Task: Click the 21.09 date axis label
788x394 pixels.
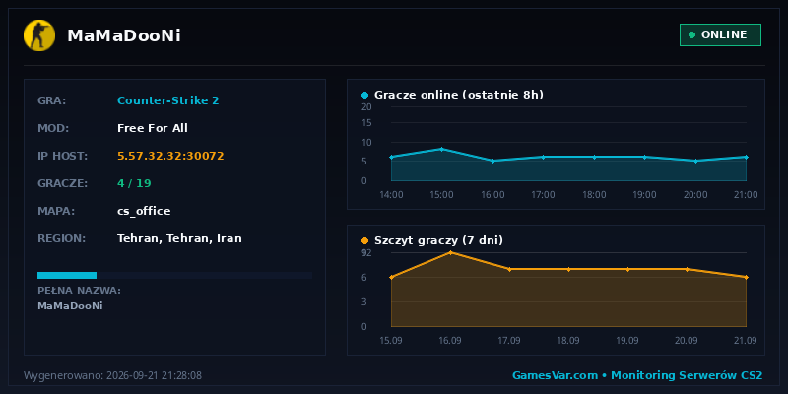Action: pyautogui.click(x=746, y=340)
